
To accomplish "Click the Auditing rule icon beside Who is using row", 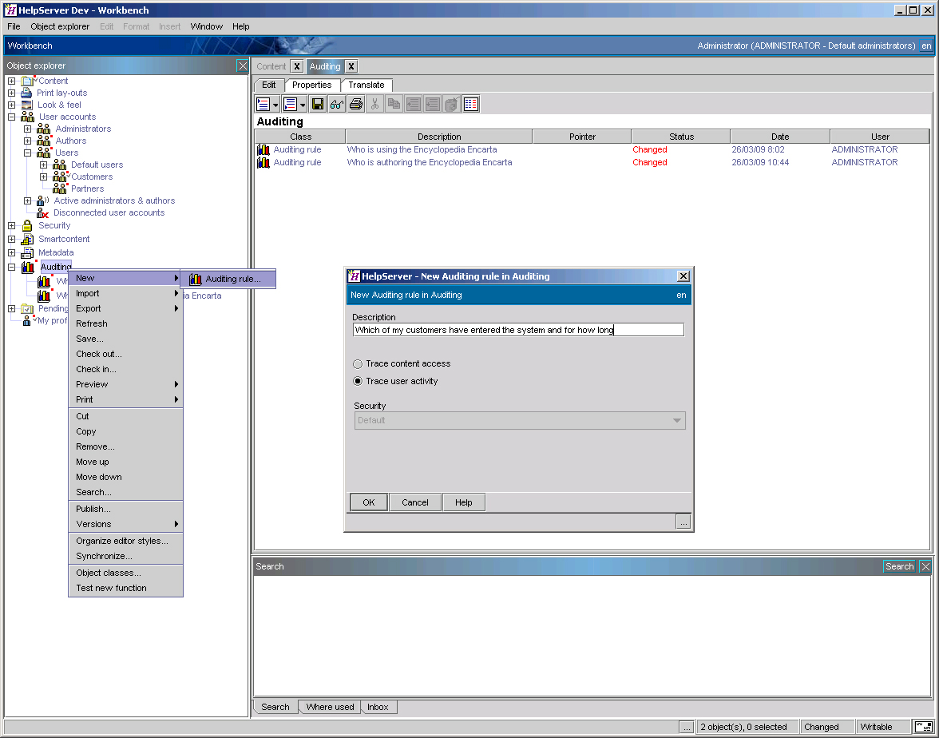I will pos(263,149).
